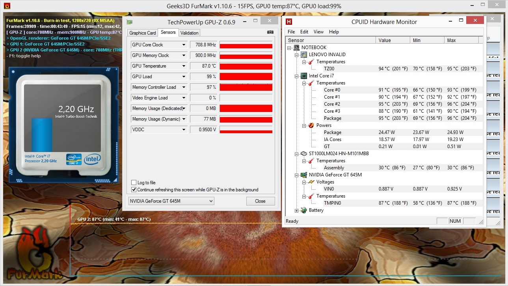
Task: Click the Min column header
Action: [427, 40]
